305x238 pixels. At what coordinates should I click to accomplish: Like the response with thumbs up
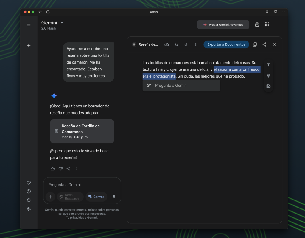tap(53, 169)
